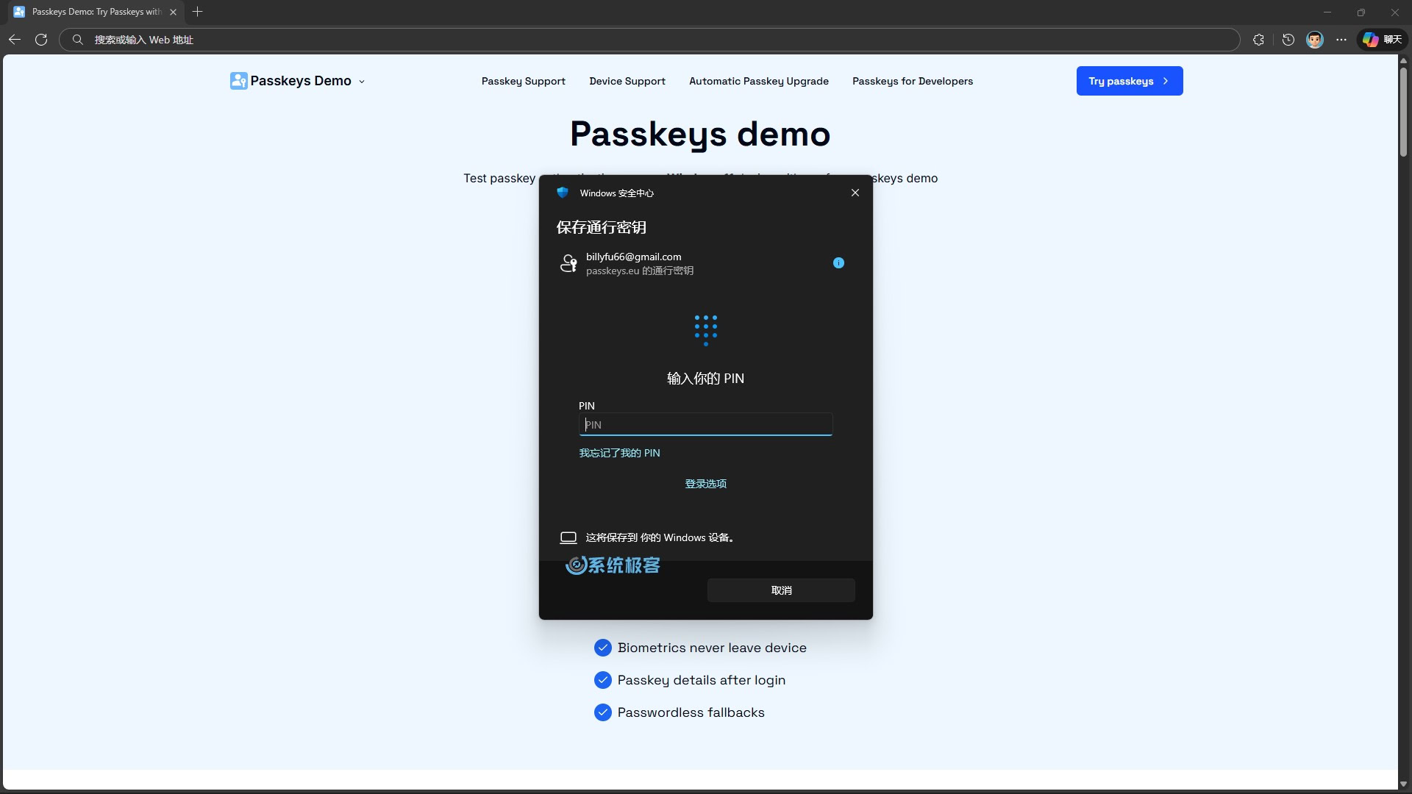Click the page refresh icon
1412x794 pixels.
(41, 40)
